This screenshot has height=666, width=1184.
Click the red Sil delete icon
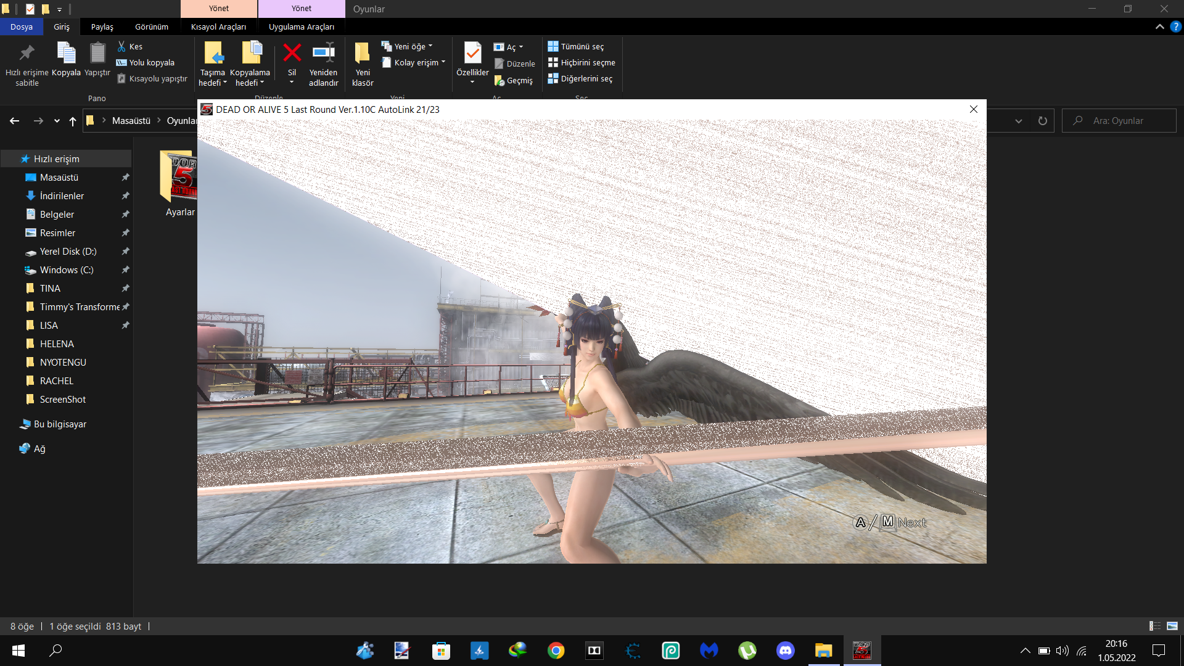coord(292,53)
